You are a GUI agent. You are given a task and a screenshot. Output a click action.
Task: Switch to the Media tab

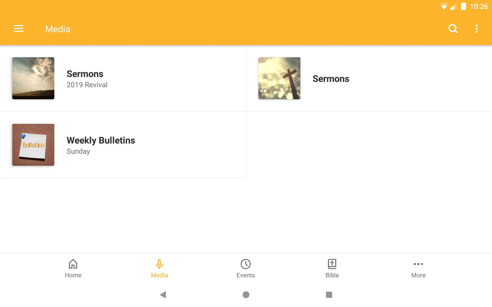(x=159, y=268)
